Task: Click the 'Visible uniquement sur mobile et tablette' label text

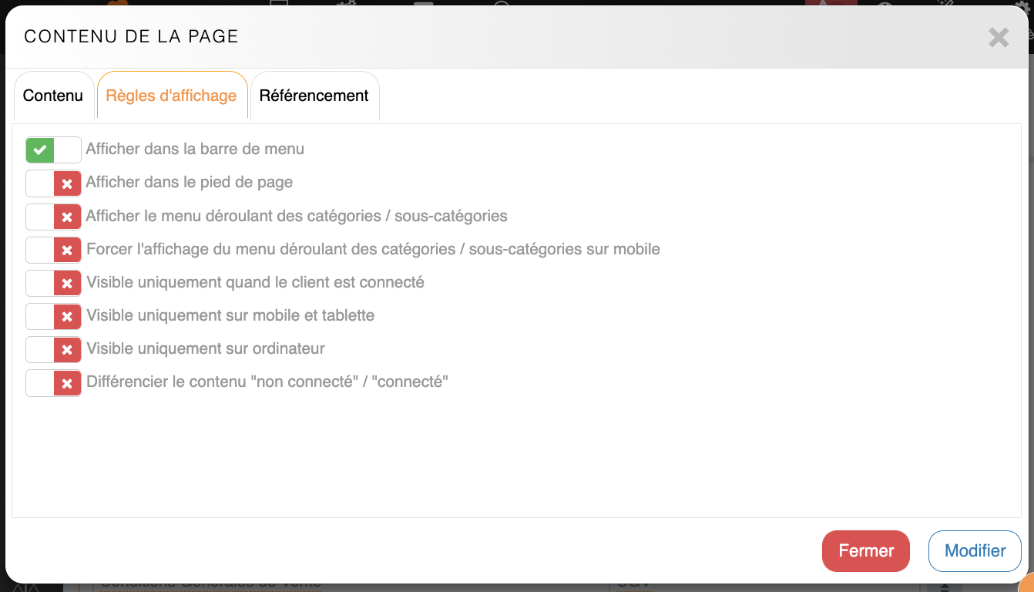Action: pos(230,315)
